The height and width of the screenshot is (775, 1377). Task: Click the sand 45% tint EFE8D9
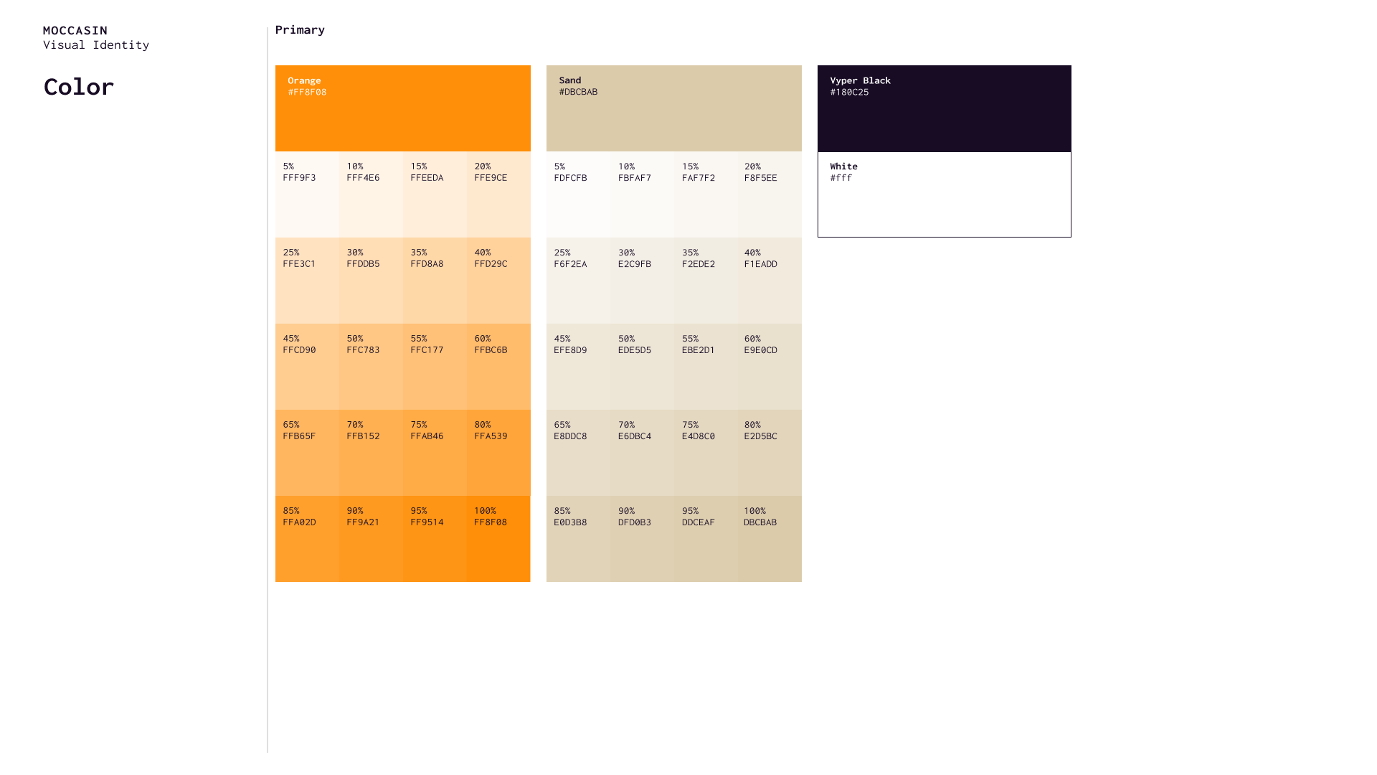click(578, 367)
